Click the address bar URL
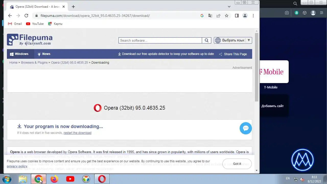This screenshot has height=184, width=327. pos(95,16)
